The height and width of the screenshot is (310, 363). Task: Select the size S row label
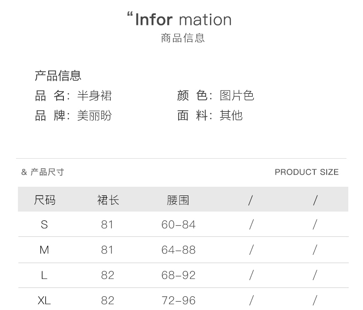click(x=44, y=224)
